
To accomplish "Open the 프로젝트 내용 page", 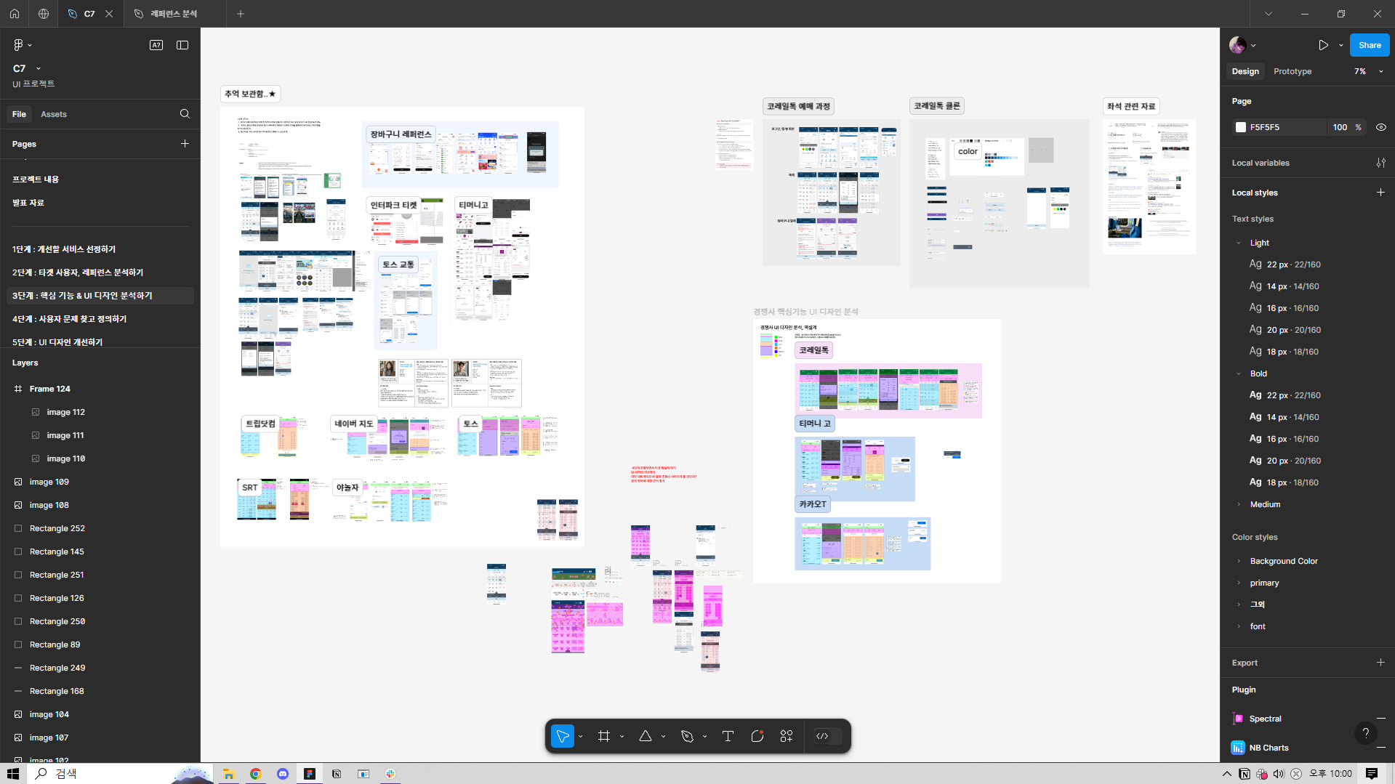I will (x=36, y=179).
